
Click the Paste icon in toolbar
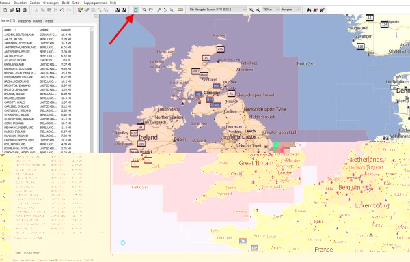click(x=49, y=10)
